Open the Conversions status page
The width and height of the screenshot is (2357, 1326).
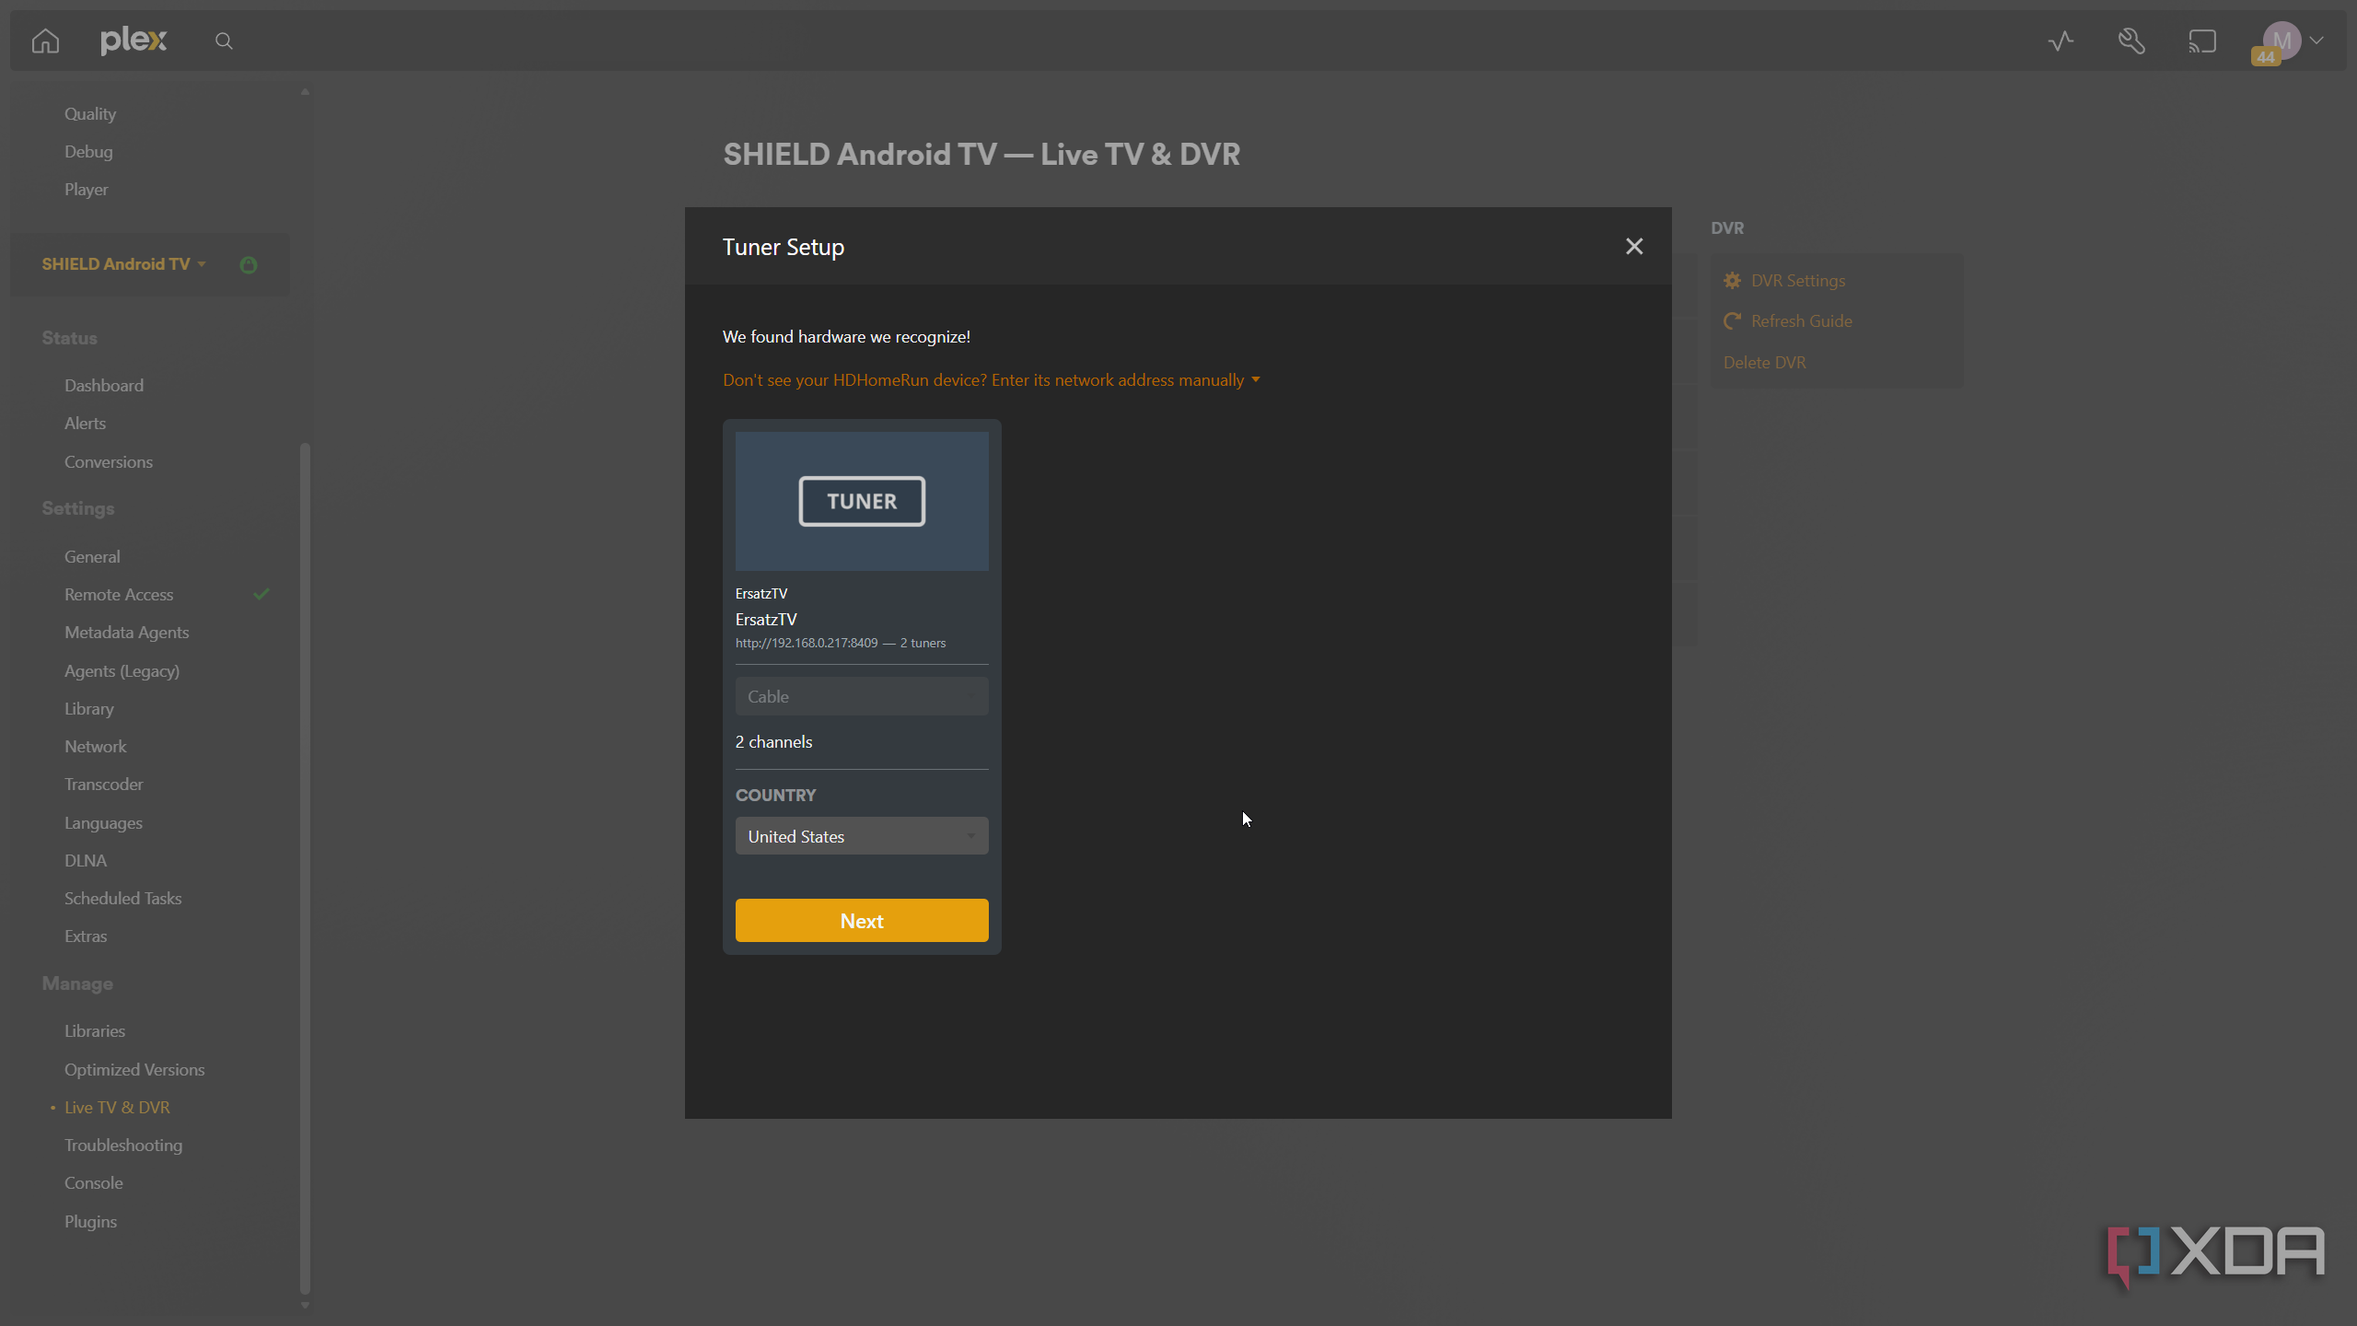tap(109, 461)
